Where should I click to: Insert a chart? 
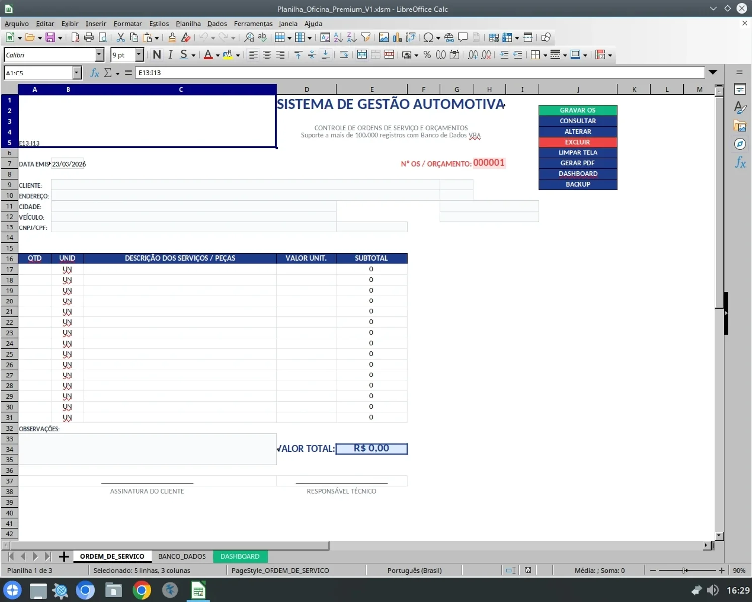397,37
